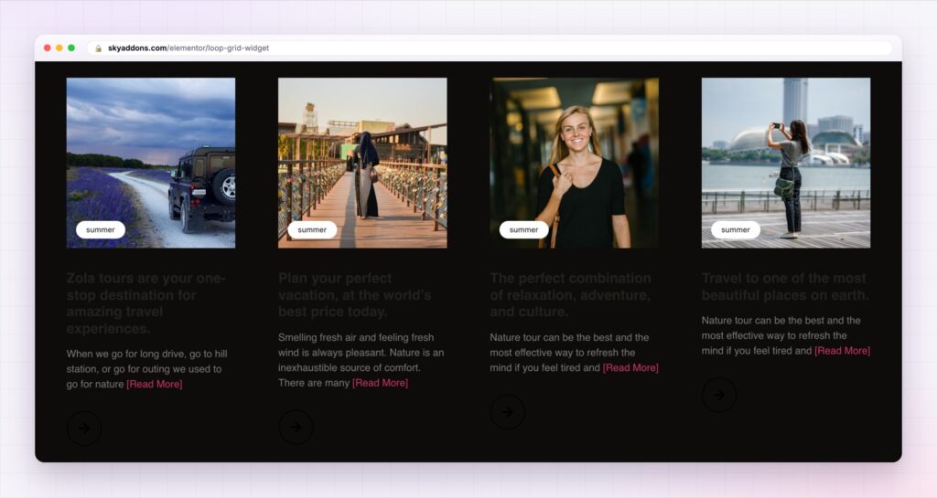Click heading 'Travel to one of the most'

pos(785,287)
